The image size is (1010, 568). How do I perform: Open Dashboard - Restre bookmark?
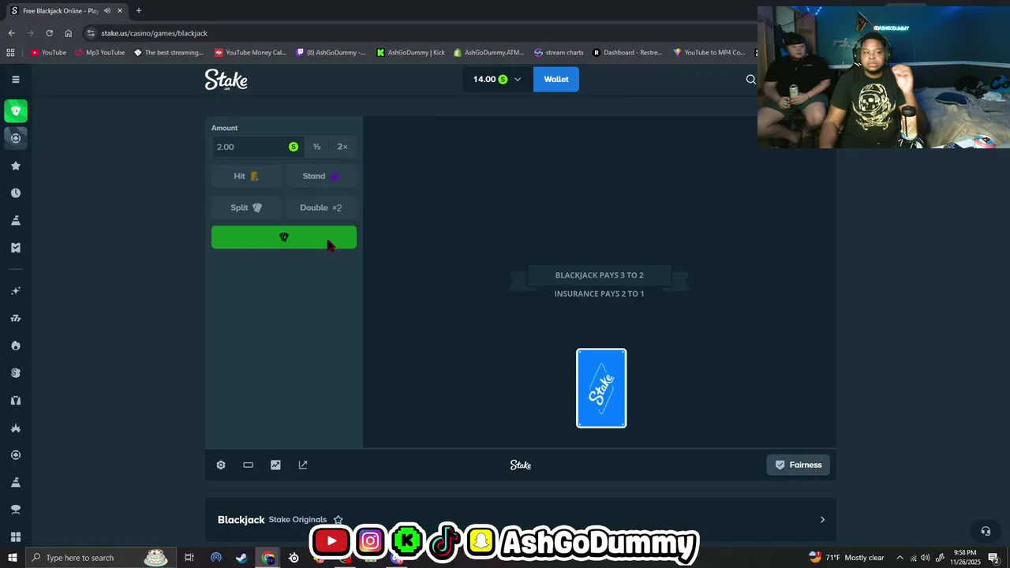(627, 53)
